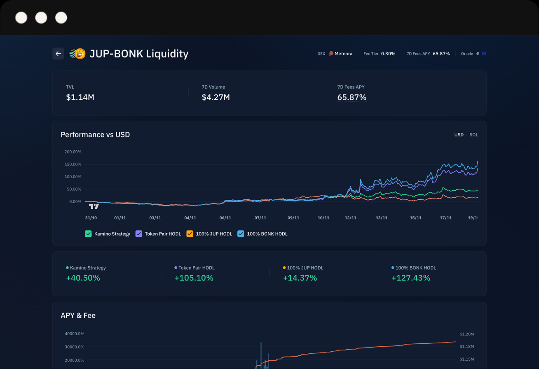Image resolution: width=539 pixels, height=369 pixels.
Task: Toggle the Kamino Strategy checkbox
Action: pos(88,234)
